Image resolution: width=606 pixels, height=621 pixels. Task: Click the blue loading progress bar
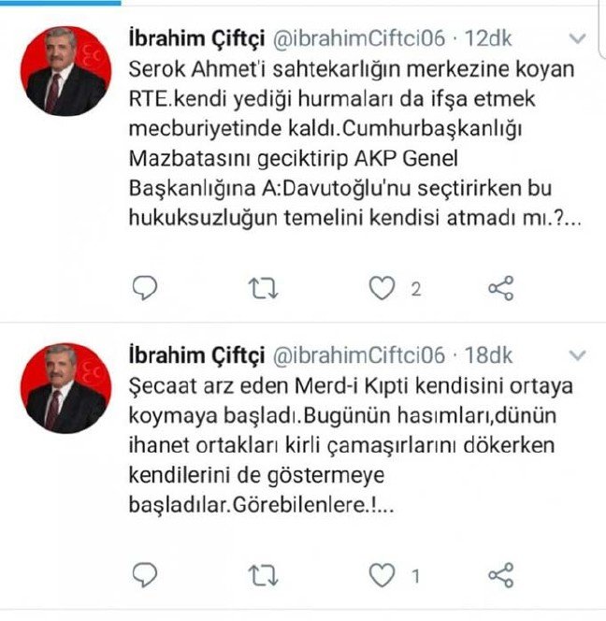(x=61, y=3)
